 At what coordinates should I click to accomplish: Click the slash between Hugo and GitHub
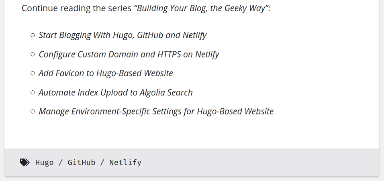[x=61, y=163]
